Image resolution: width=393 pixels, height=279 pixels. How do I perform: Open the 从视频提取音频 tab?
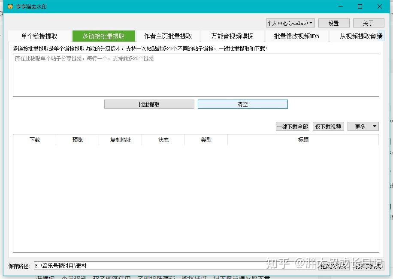click(x=358, y=36)
